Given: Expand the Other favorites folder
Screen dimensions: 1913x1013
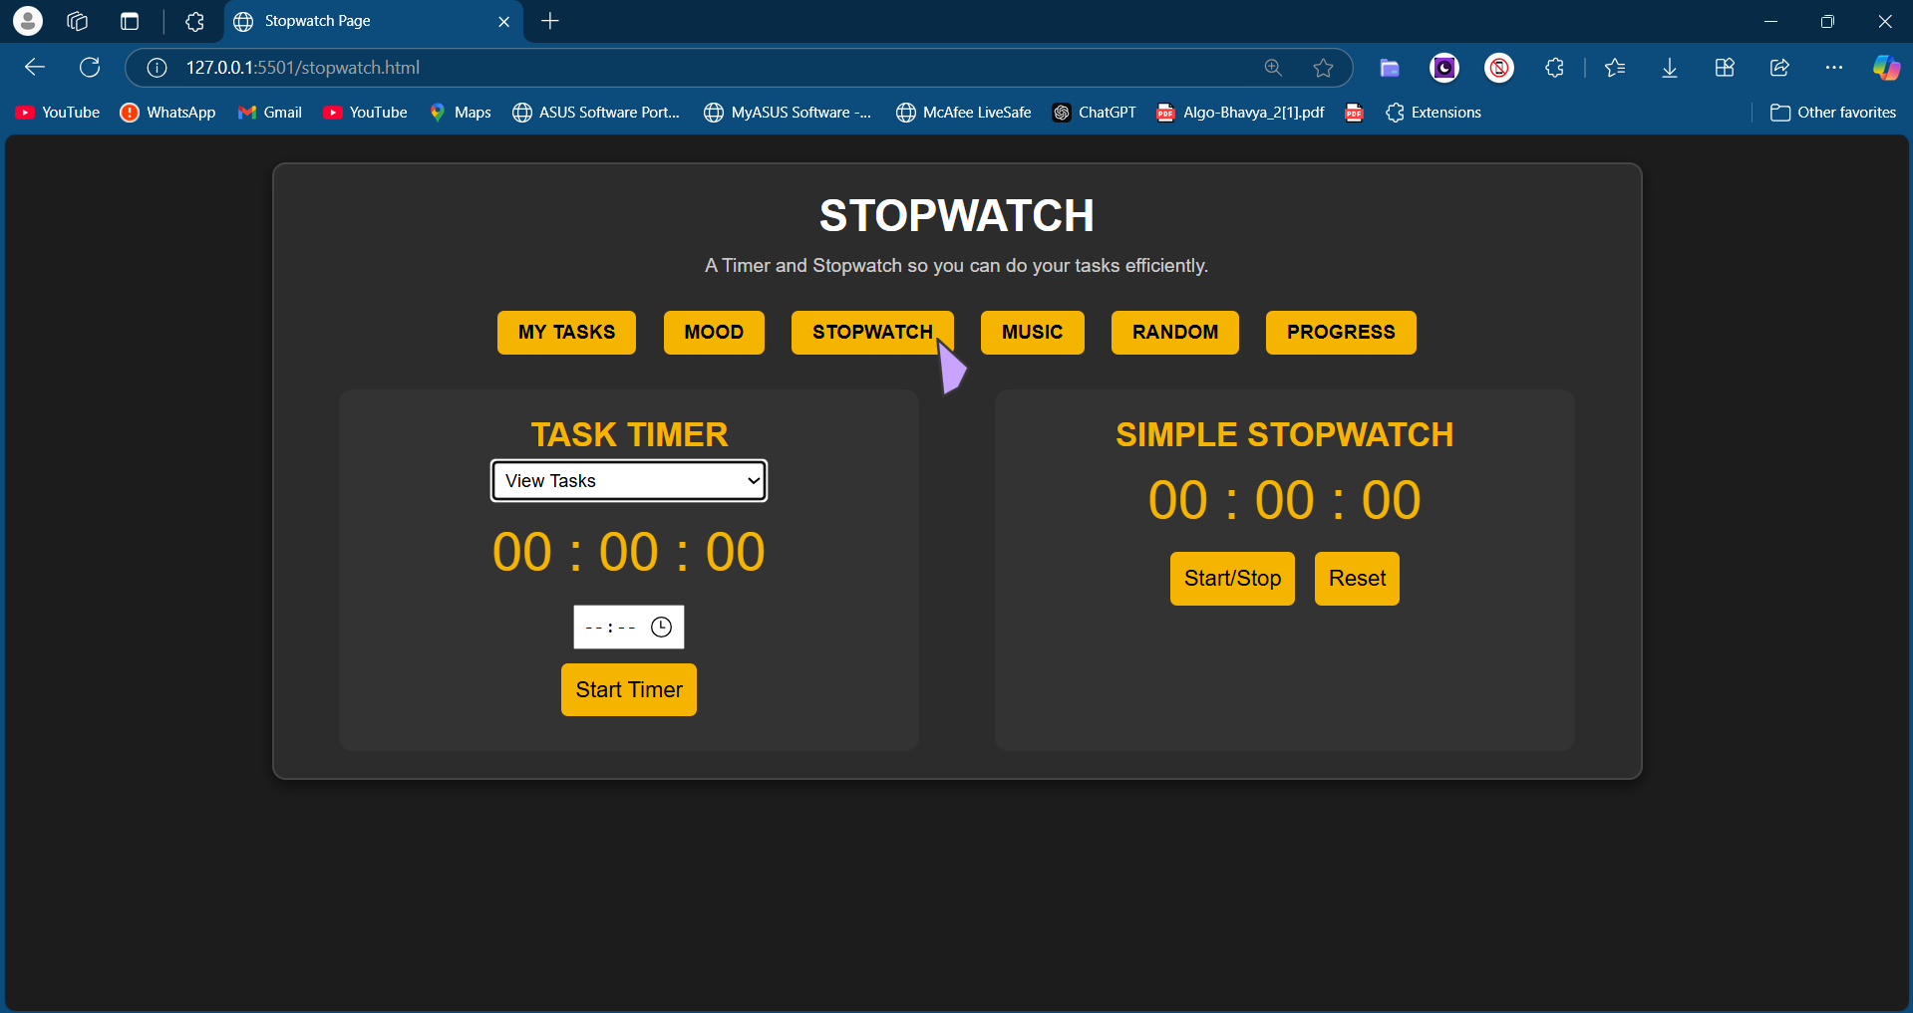Looking at the screenshot, I should [x=1833, y=113].
